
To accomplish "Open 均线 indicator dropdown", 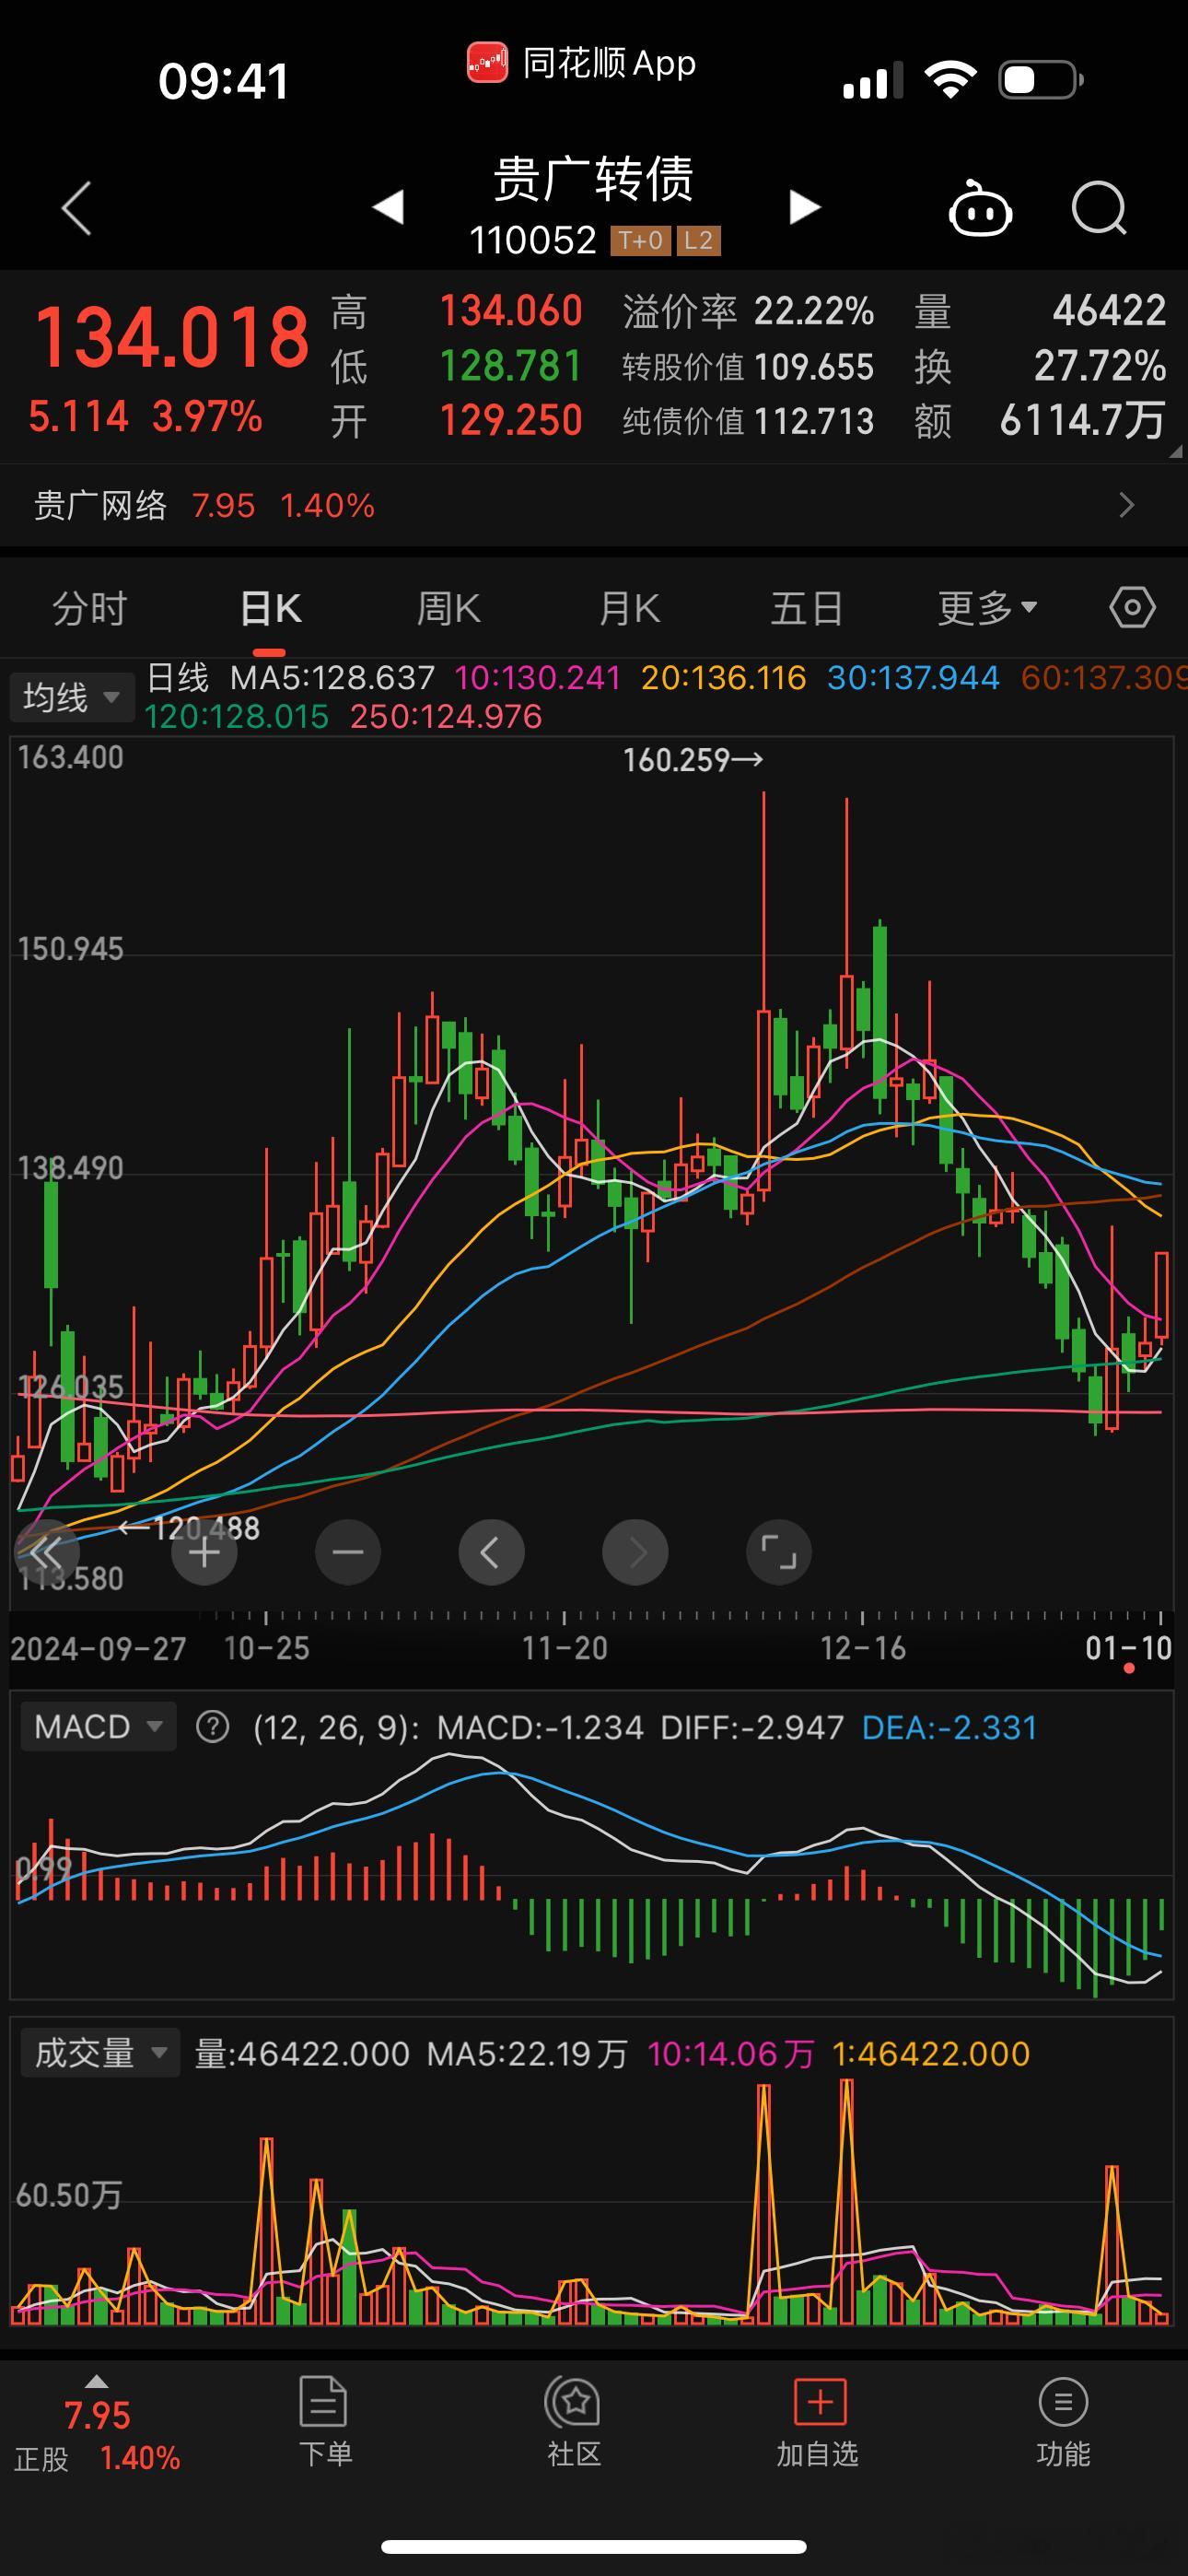I will (71, 696).
